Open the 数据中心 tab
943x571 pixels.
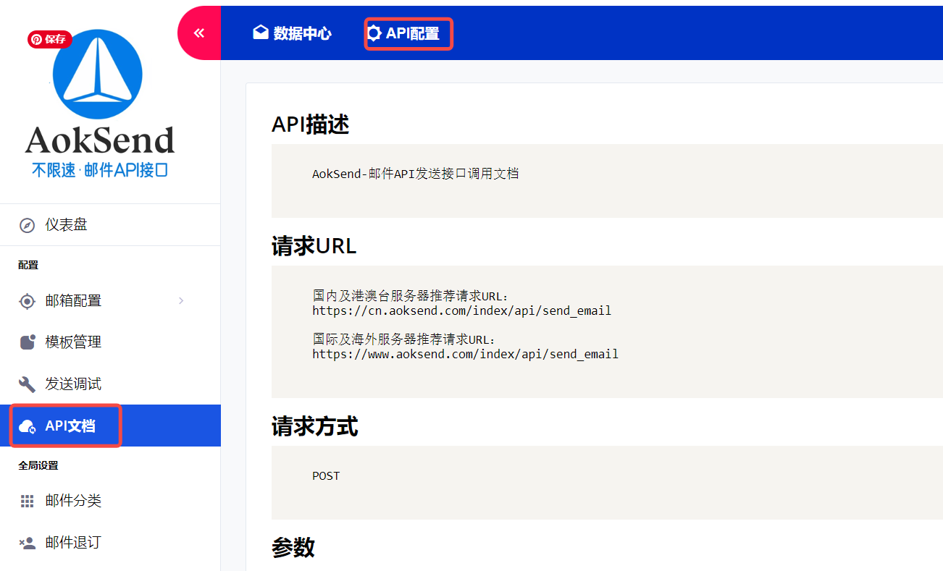[302, 33]
